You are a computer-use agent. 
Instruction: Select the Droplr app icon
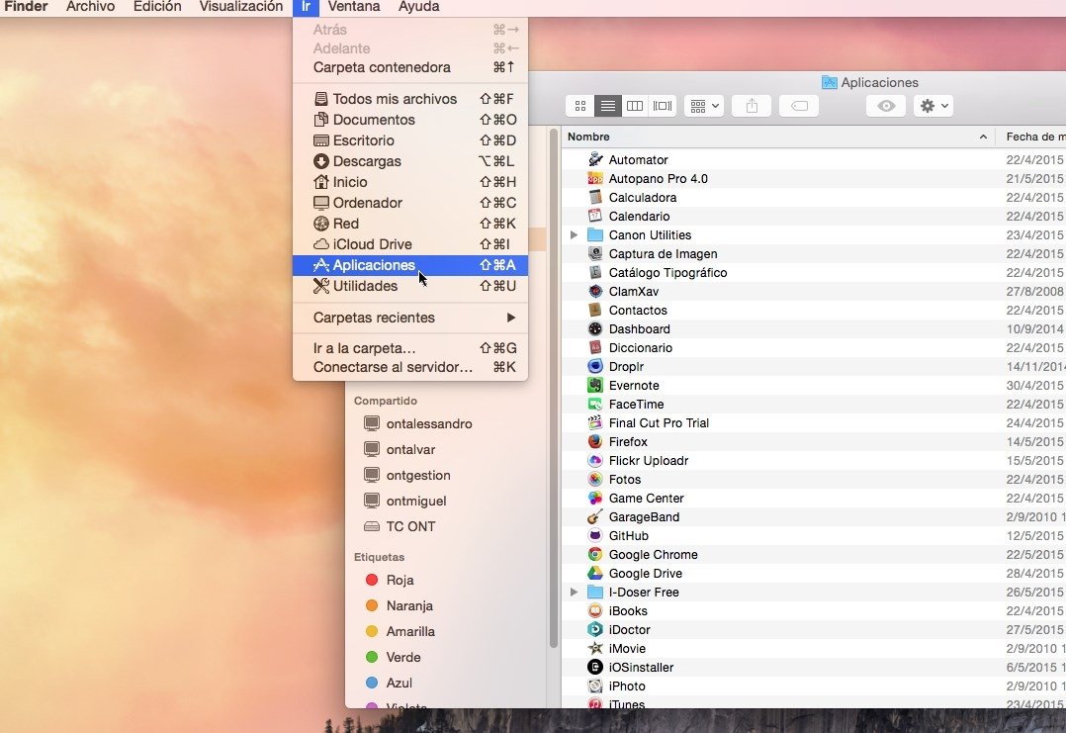[x=595, y=366]
